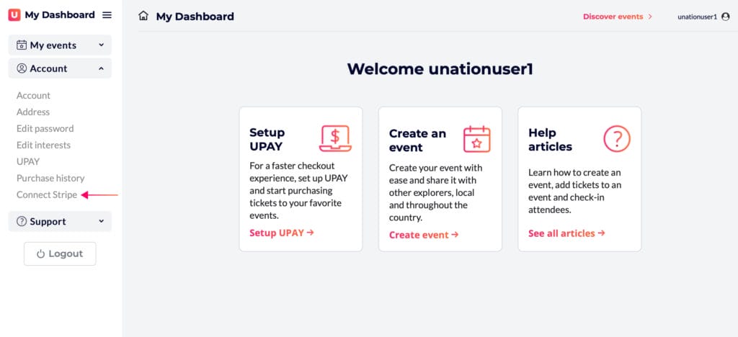Expand the Support section chevron
This screenshot has height=337, width=738.
pos(101,221)
